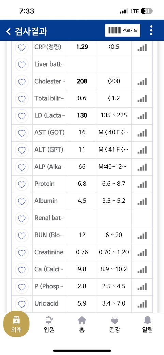Open trend chart for Albumin row
Image resolution: width=164 pixels, height=355 pixels.
click(x=142, y=201)
